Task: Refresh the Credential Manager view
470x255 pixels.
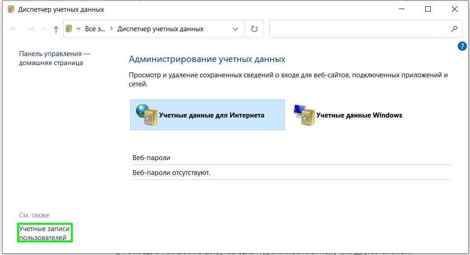Action: pos(254,29)
